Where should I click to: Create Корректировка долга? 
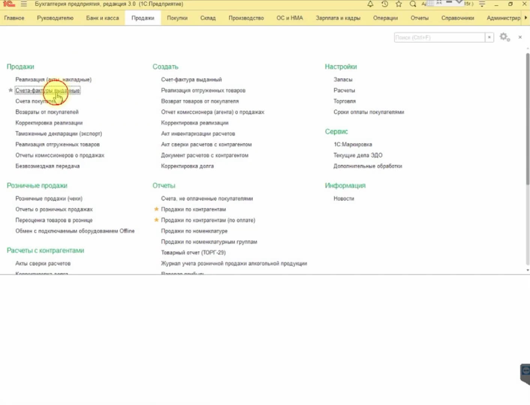tap(188, 166)
